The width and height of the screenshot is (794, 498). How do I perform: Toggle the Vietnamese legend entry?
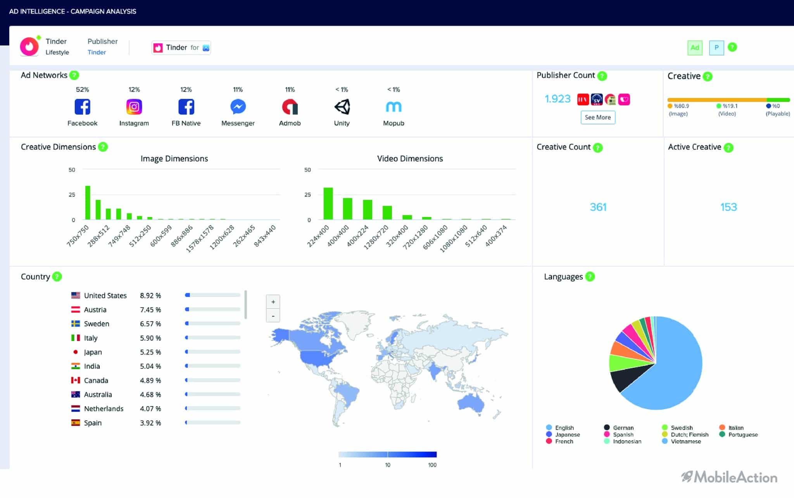[x=682, y=441]
